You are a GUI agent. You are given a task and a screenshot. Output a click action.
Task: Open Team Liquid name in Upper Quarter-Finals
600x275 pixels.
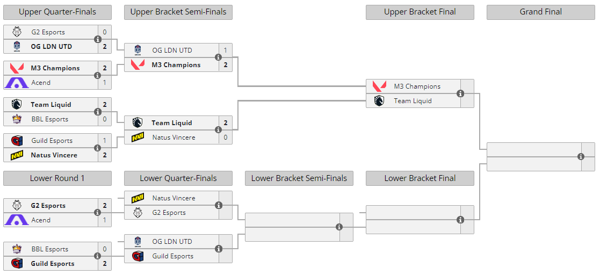[x=50, y=105]
